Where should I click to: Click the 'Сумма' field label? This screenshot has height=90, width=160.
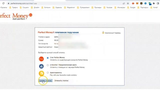pyautogui.click(x=41, y=40)
